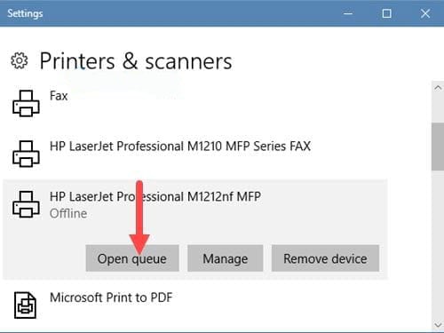Open Manage for the selected printer
The height and width of the screenshot is (333, 444).
[x=226, y=258]
